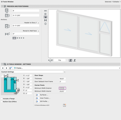
Task: Open the Surfaces settings page
Action: point(44,95)
